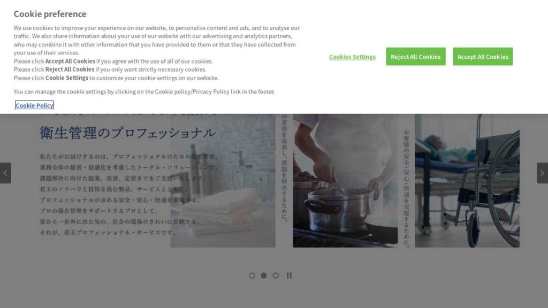
Task: Open the Cookie Policy link
Action: [34, 105]
